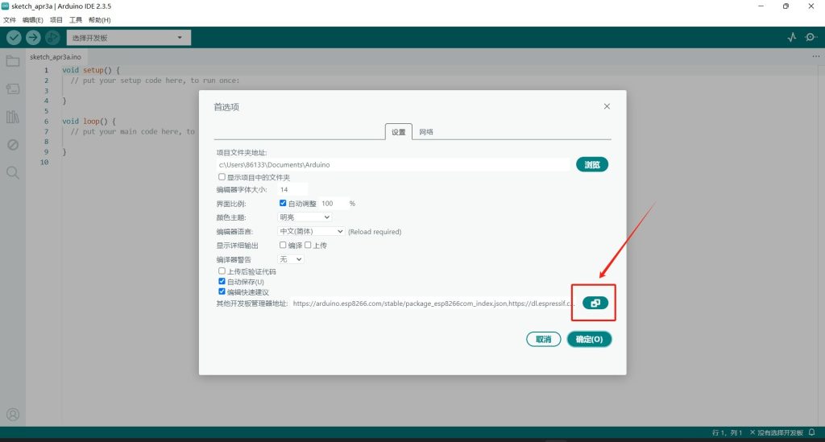
Task: Click the 确定(O) confirm button
Action: 589,339
